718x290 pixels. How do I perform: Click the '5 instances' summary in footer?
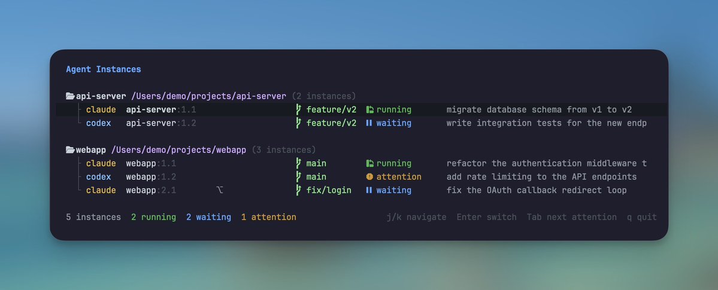[x=93, y=217]
